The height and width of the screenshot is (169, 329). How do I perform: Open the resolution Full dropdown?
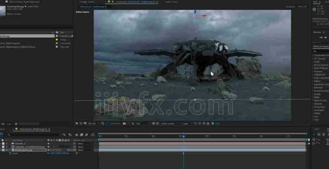(x=143, y=124)
